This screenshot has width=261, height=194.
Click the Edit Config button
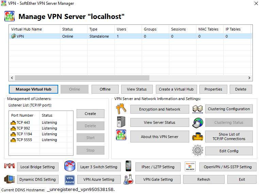[x=229, y=151]
